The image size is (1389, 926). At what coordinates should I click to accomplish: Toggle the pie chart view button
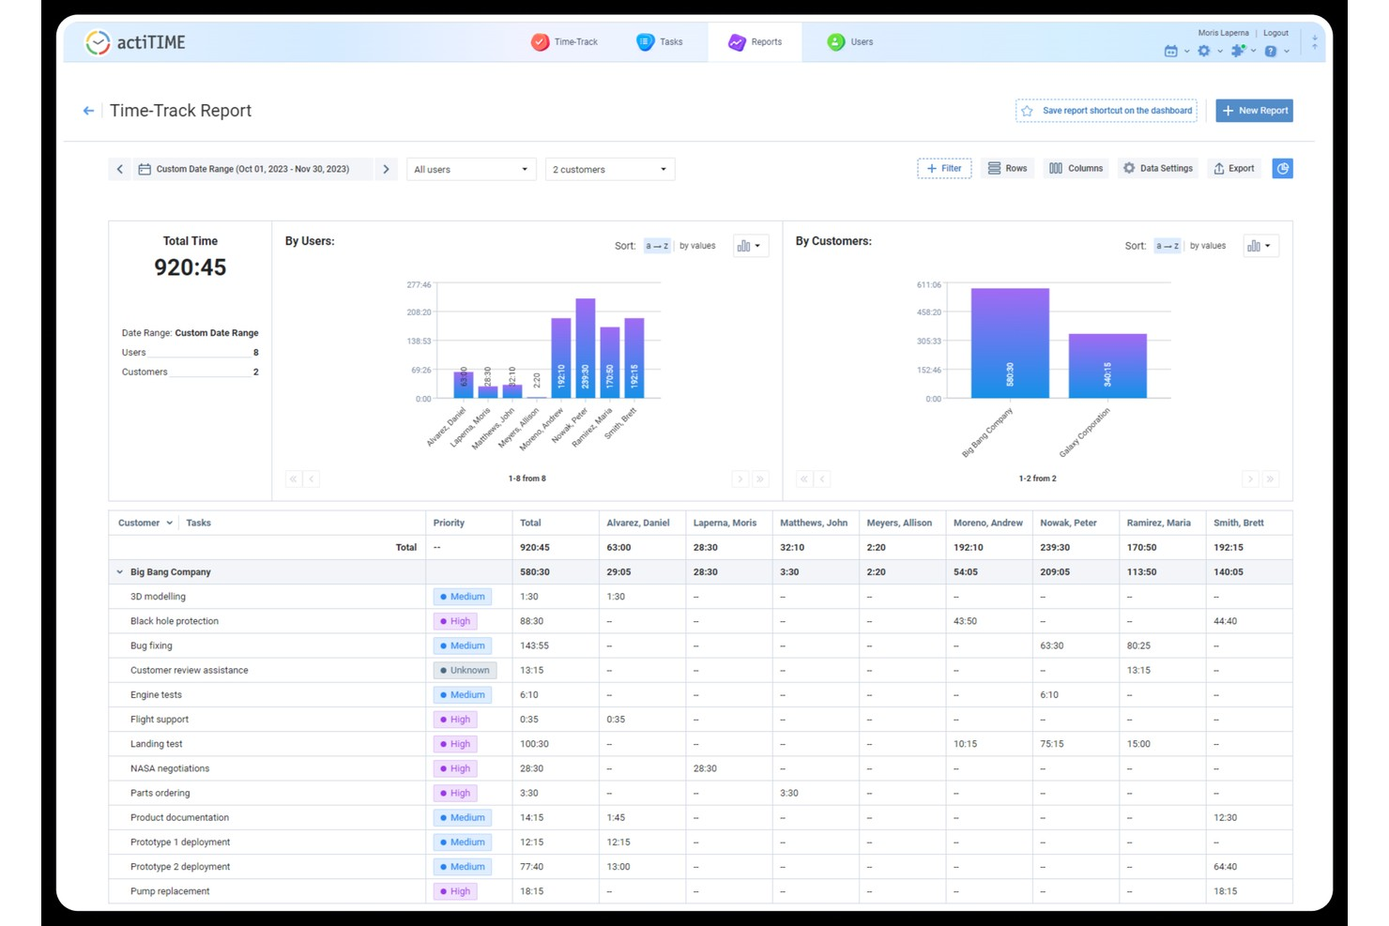1283,169
